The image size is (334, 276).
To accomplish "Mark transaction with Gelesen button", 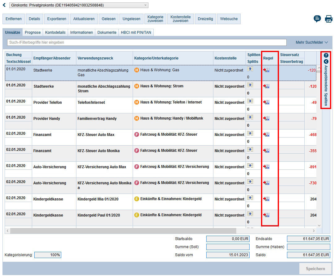I will (109, 19).
